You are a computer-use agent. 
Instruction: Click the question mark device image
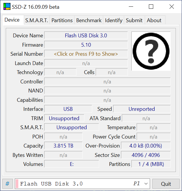click(151, 51)
